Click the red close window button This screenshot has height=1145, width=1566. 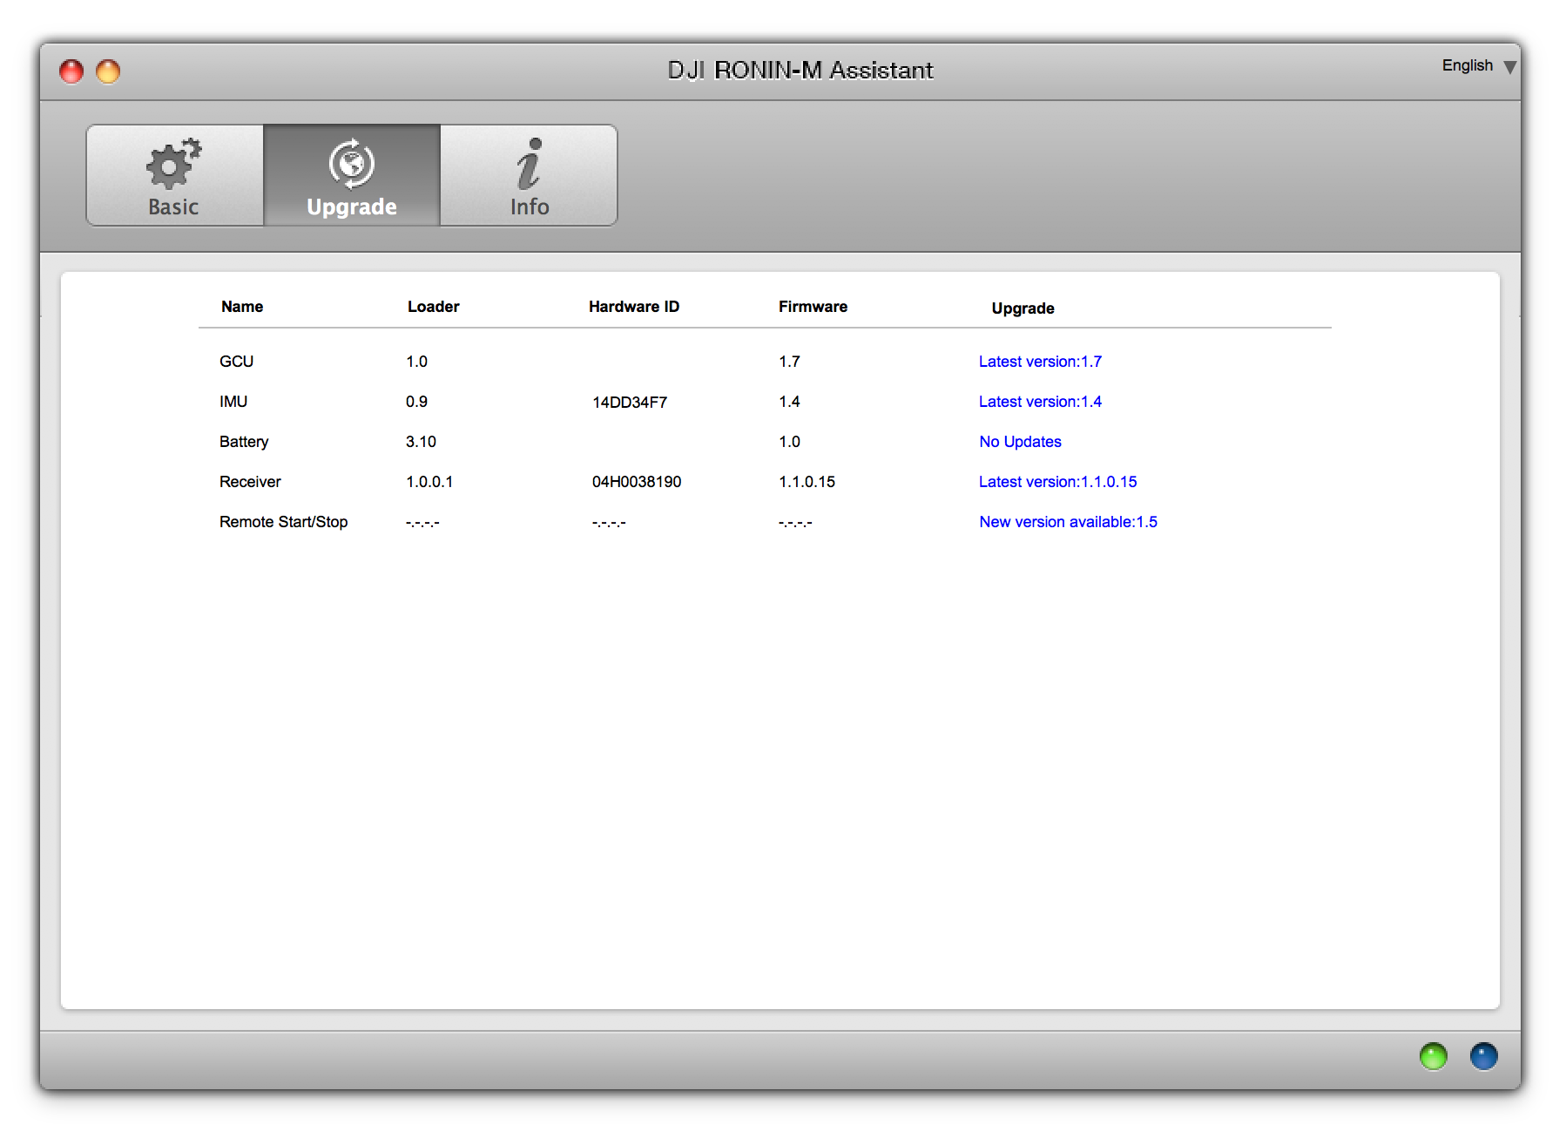(x=71, y=71)
